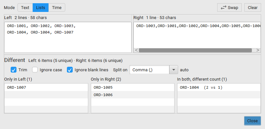Open the Split on dropdown arrow
This screenshot has height=129, width=265.
(174, 70)
